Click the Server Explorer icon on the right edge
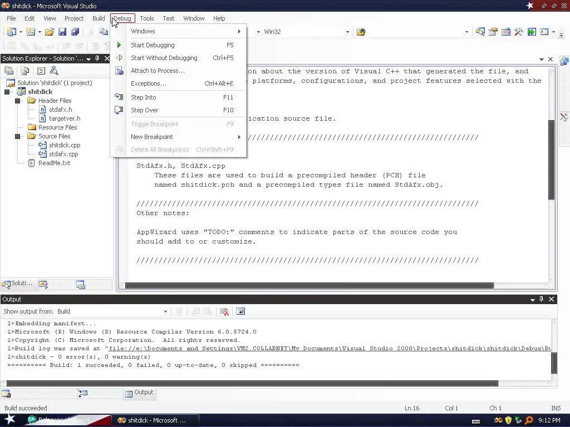This screenshot has width=570, height=427. 564,61
